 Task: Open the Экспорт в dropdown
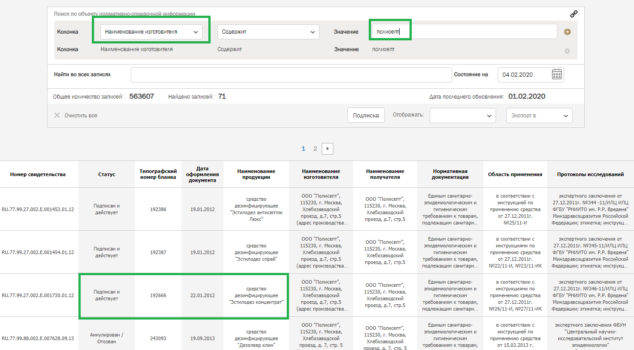click(x=539, y=116)
